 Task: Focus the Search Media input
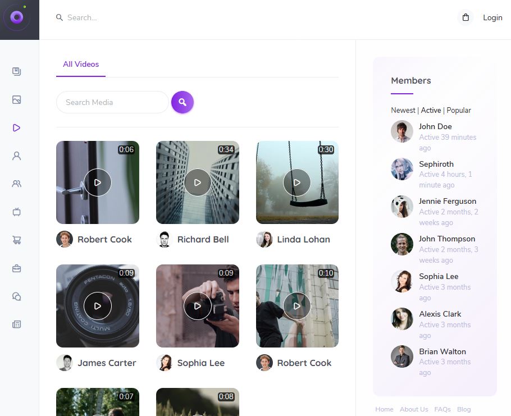[112, 102]
